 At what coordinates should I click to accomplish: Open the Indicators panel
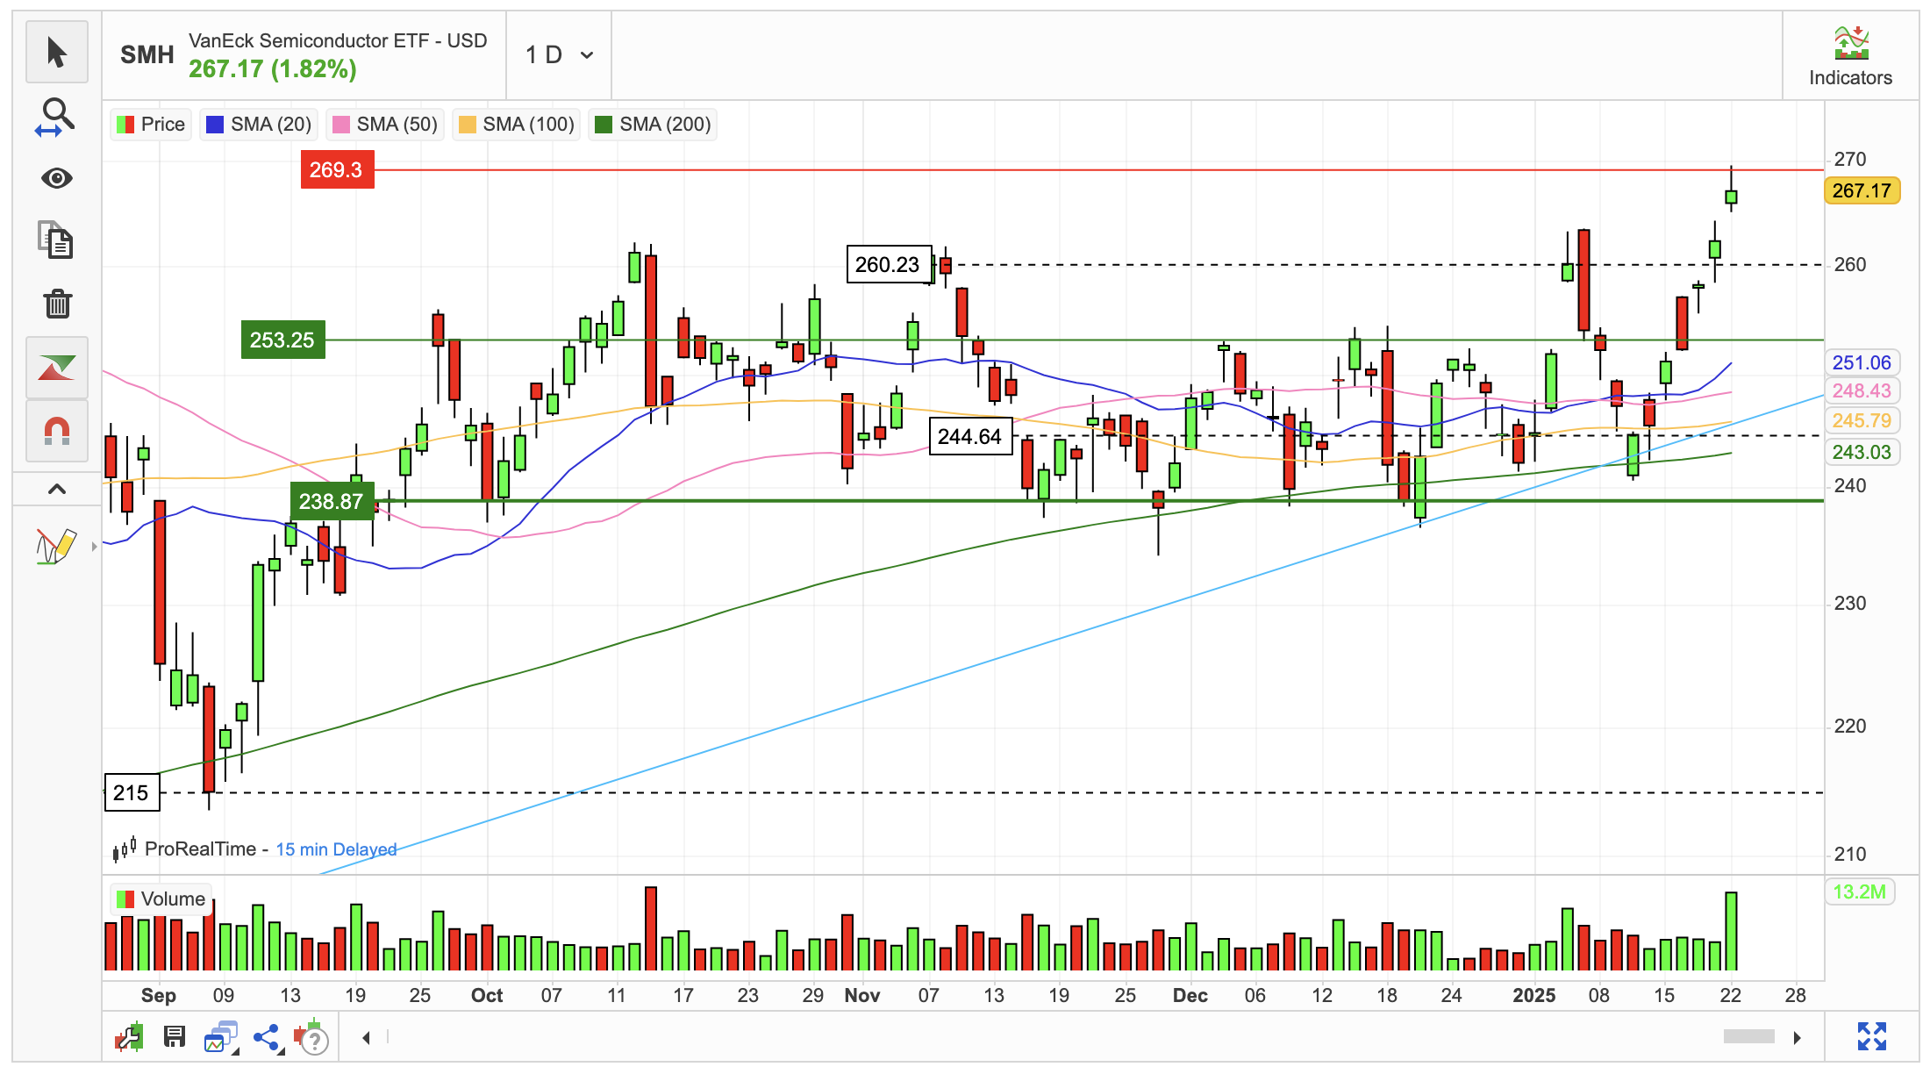(1850, 56)
